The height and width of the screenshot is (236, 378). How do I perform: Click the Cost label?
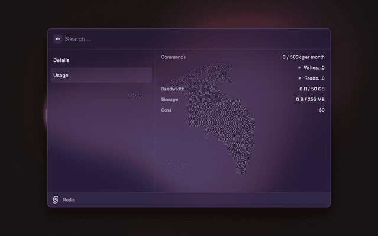166,110
